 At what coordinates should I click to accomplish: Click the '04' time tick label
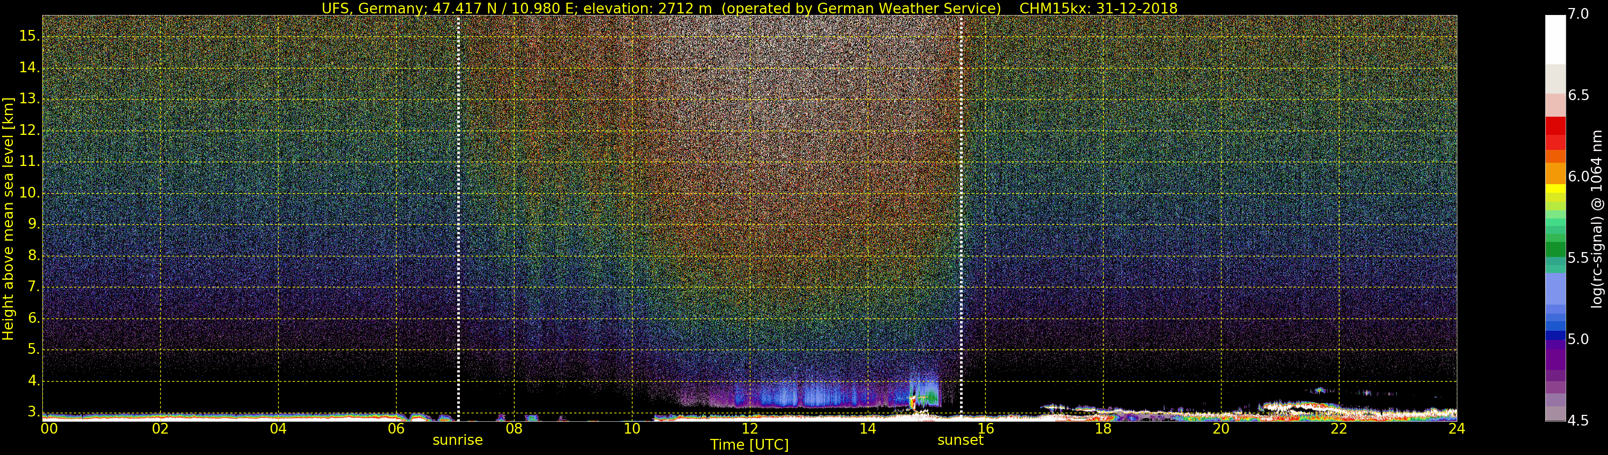click(278, 428)
